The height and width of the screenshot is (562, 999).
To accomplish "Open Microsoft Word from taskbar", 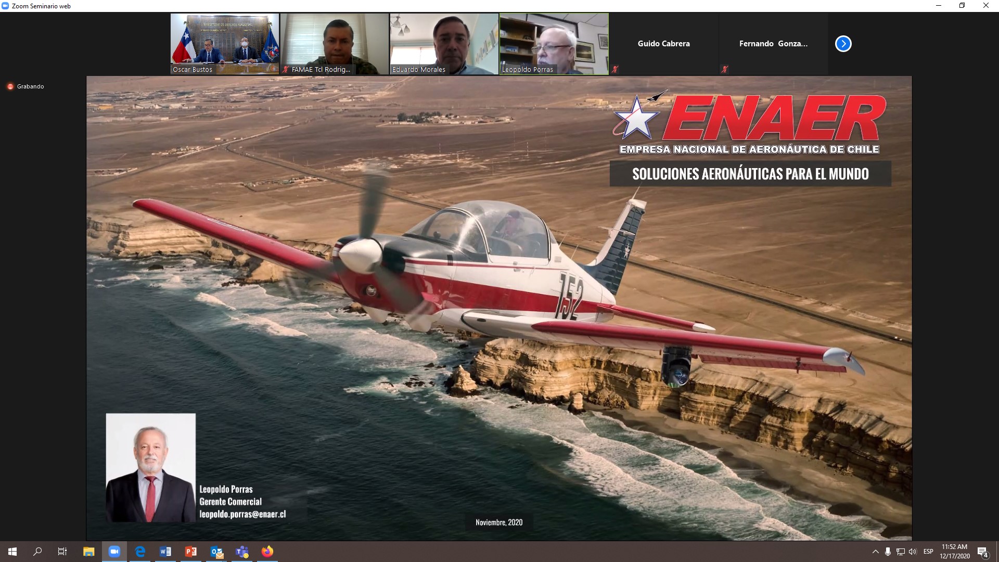I will point(165,552).
